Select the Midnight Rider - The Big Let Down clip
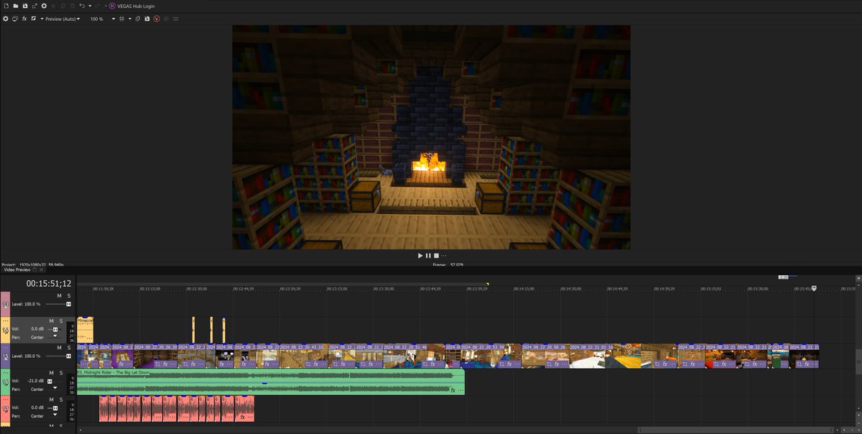The height and width of the screenshot is (434, 862). (x=270, y=382)
